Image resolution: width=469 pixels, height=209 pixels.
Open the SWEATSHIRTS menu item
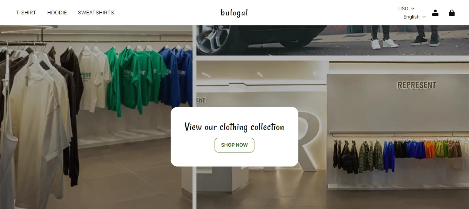[x=96, y=13]
